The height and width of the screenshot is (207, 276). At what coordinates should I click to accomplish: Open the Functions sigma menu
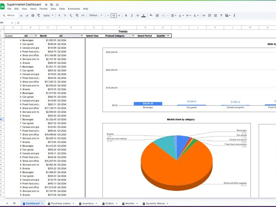[234, 15]
